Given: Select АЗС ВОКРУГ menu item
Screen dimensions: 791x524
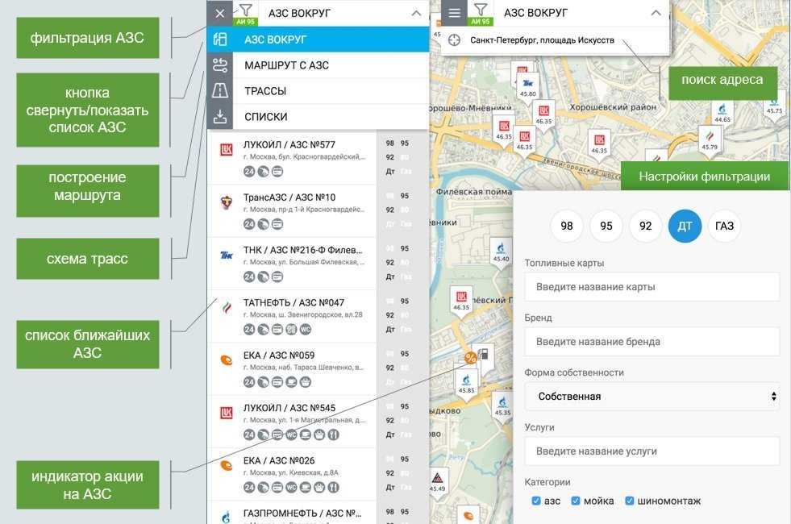Looking at the screenshot, I should coord(331,40).
